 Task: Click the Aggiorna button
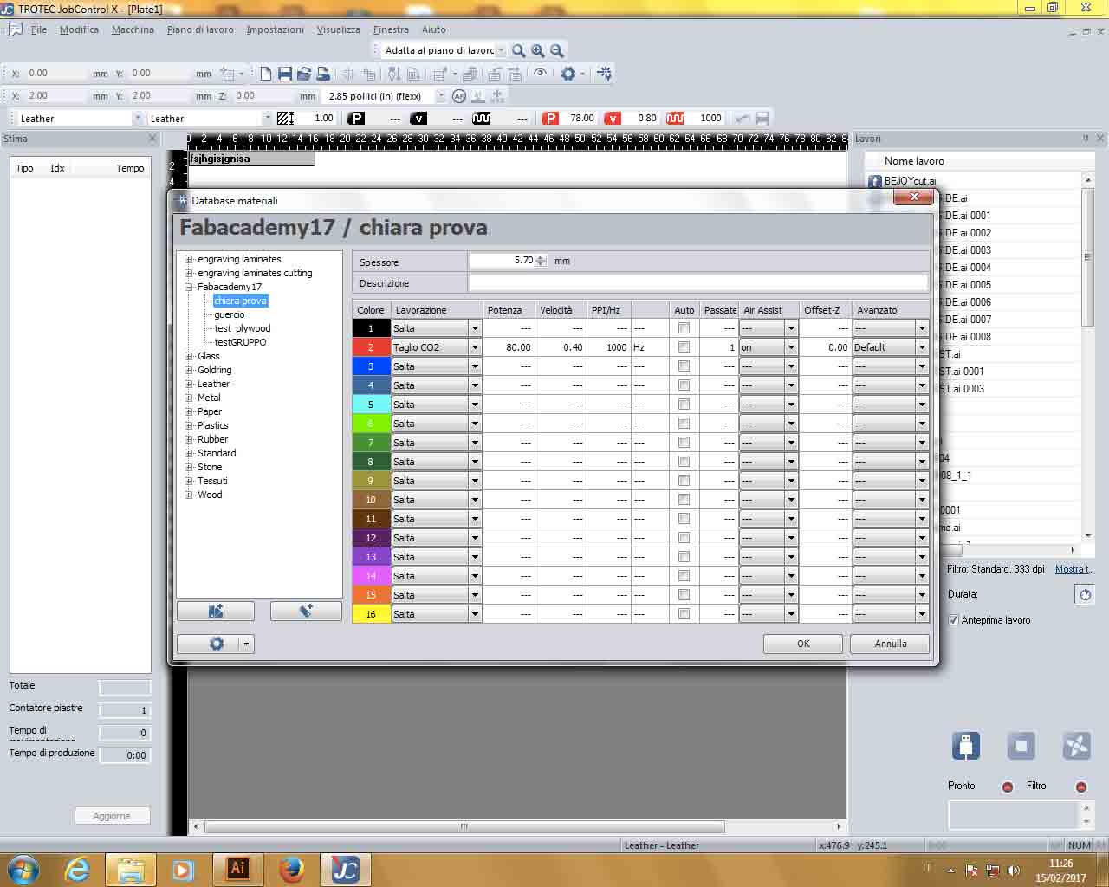(x=112, y=816)
